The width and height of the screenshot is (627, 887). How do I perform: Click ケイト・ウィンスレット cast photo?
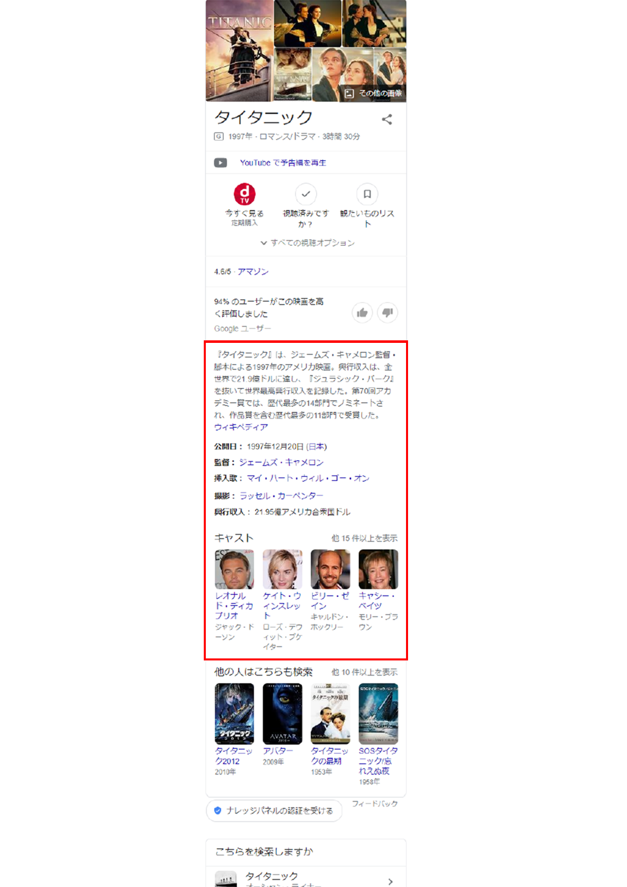tap(283, 569)
